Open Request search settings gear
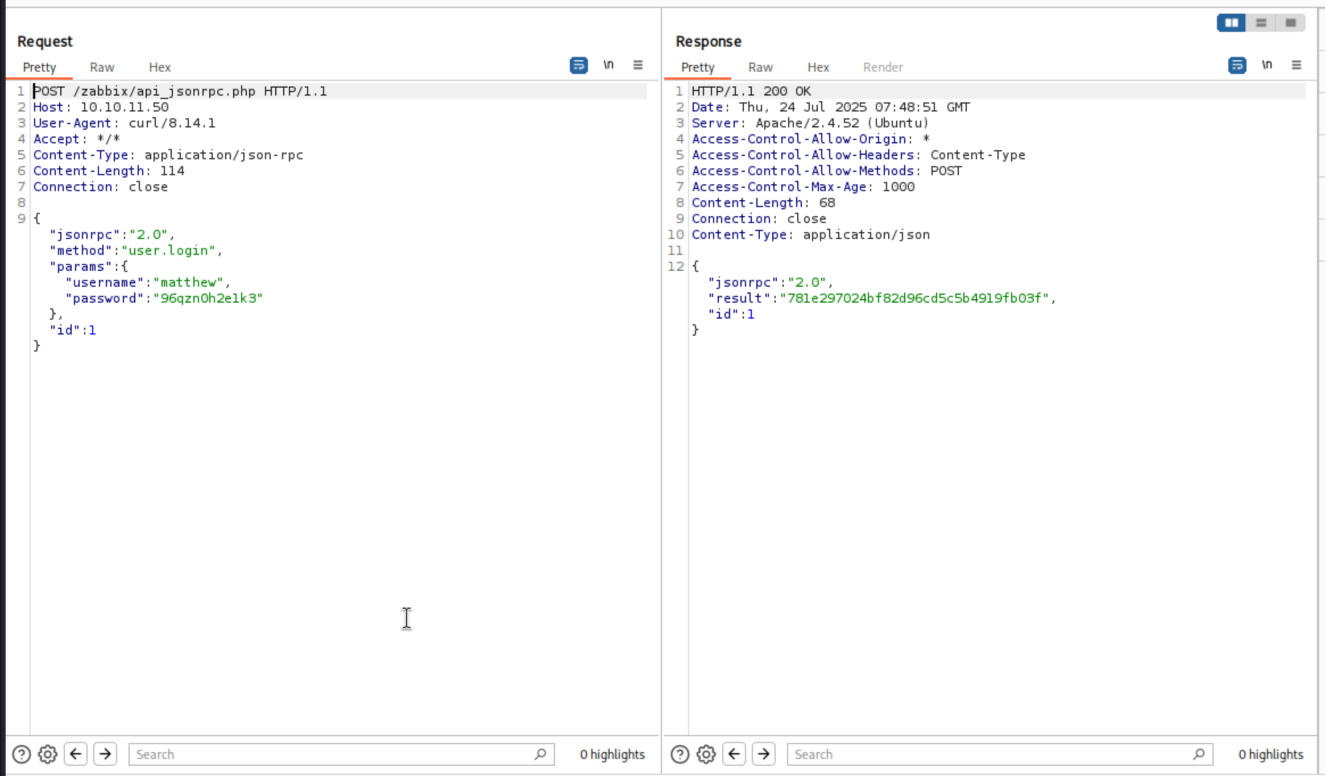 tap(48, 754)
